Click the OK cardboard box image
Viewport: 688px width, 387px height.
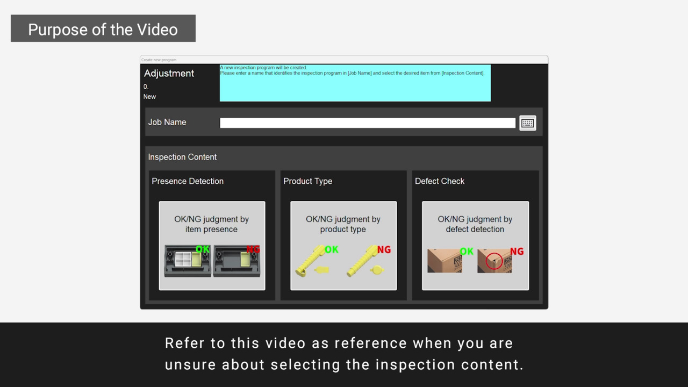pos(445,261)
